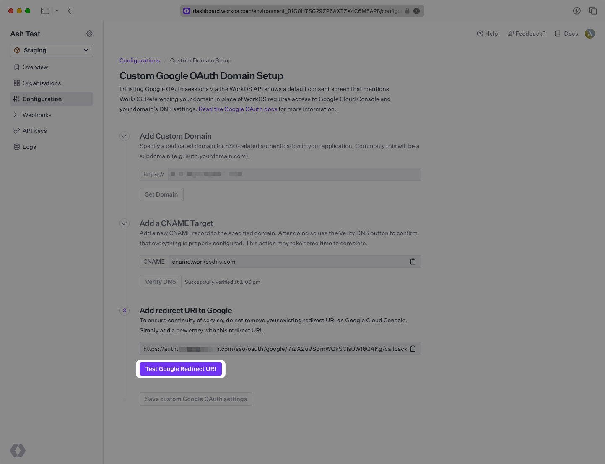The image size is (605, 464).
Task: Copy the cname.workosdns.com CNAME value
Action: (x=413, y=261)
